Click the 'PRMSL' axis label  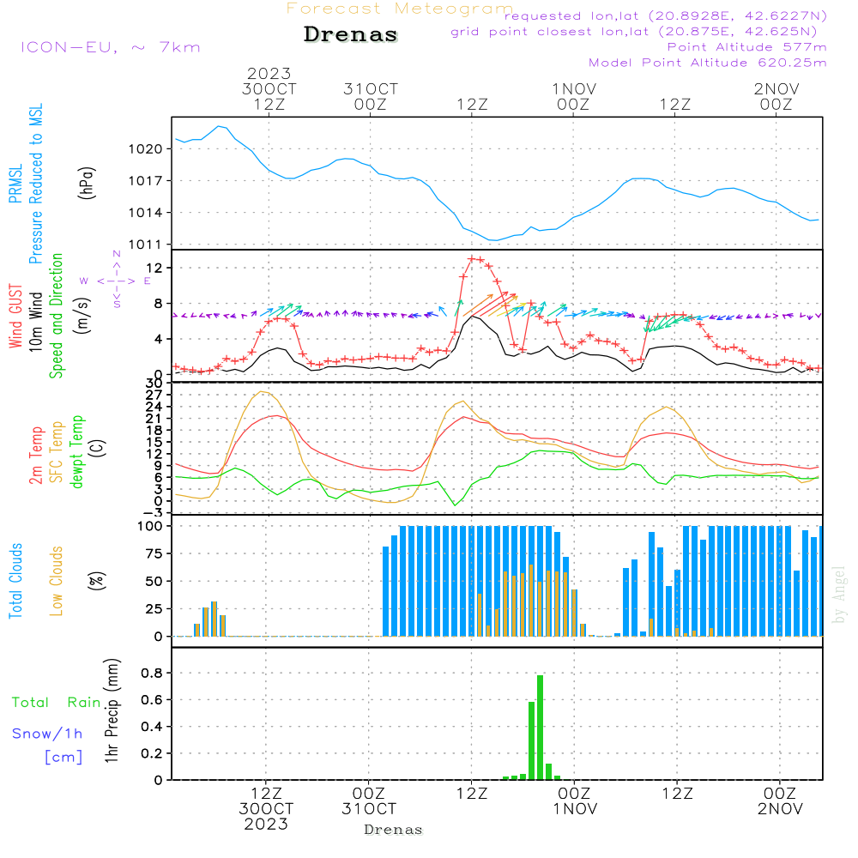tap(15, 184)
